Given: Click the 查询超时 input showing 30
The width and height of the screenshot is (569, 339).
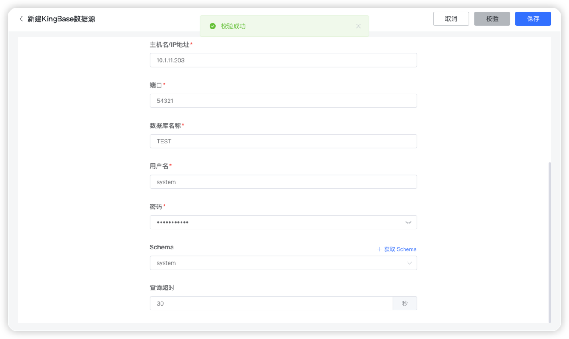Looking at the screenshot, I should (x=271, y=303).
